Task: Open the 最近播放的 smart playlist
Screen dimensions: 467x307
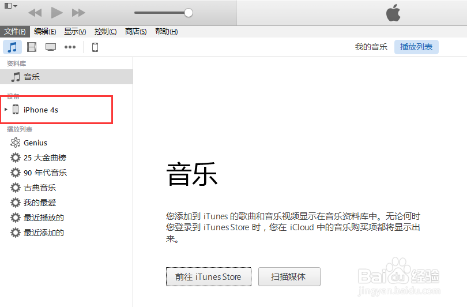Action: click(x=43, y=218)
